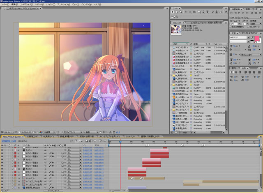Click the サイズ column header
Screen dimensions: 263x193
(x=208, y=44)
